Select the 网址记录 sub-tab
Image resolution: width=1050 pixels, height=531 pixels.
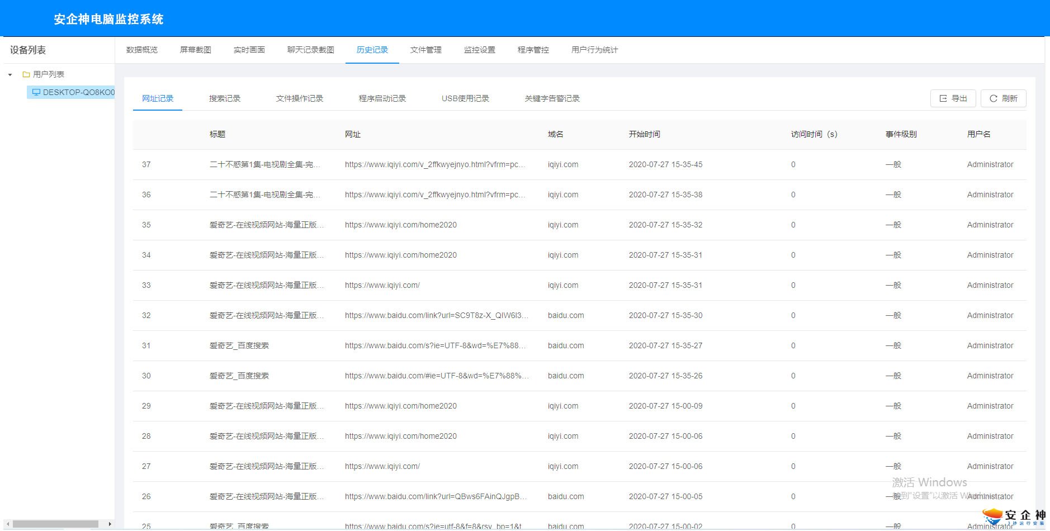(x=158, y=98)
